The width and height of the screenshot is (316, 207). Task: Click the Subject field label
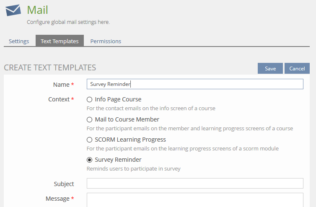[x=64, y=184]
